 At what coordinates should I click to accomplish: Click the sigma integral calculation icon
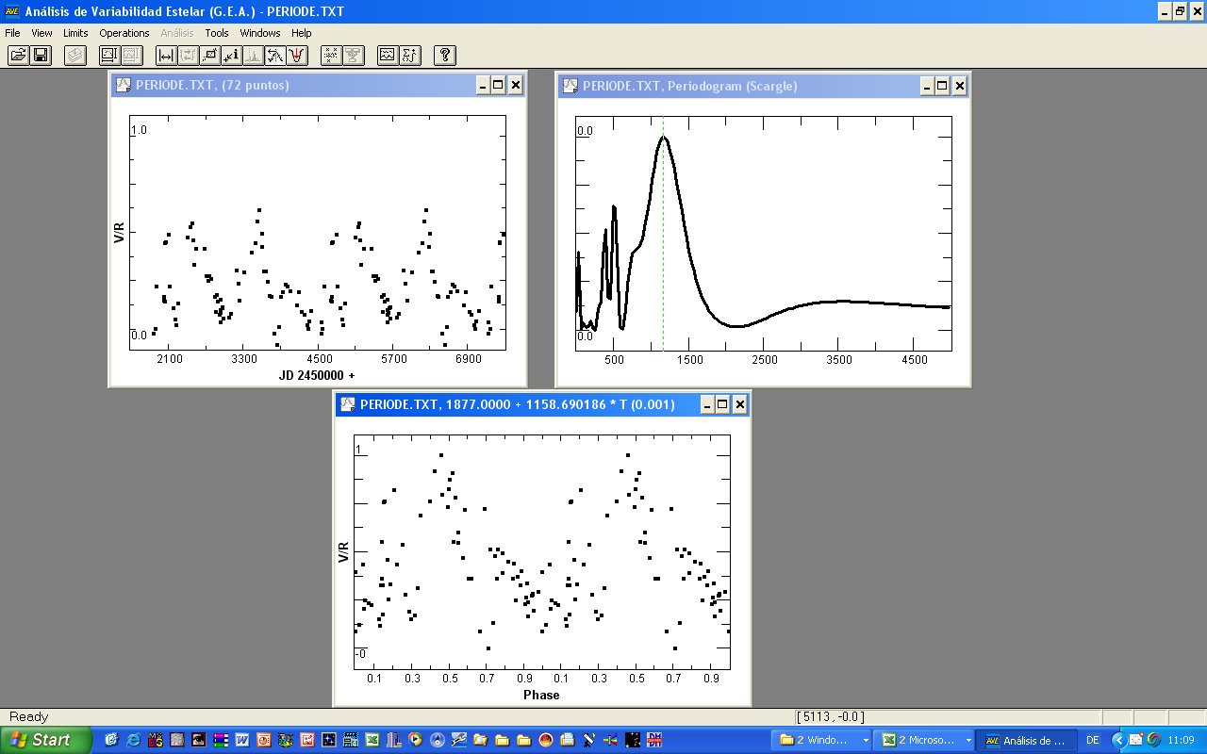(409, 56)
